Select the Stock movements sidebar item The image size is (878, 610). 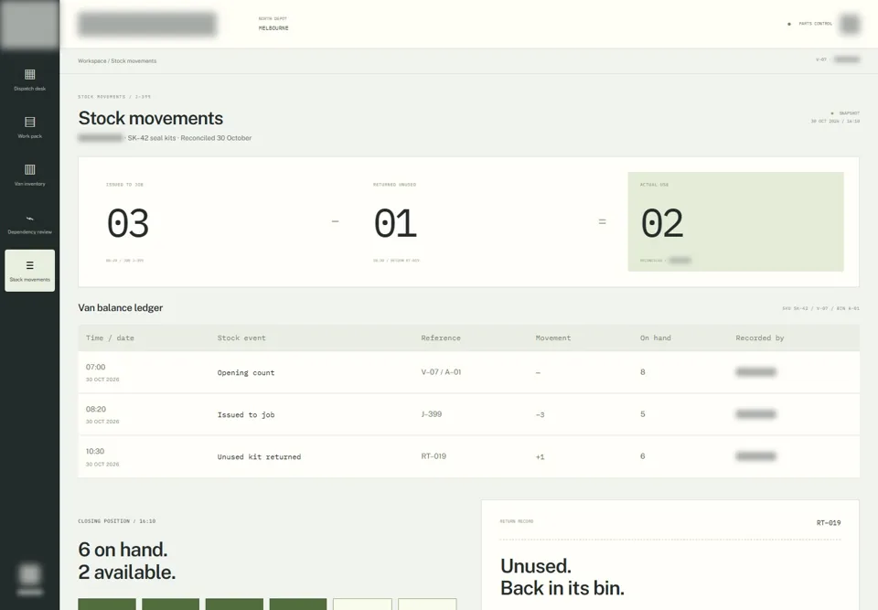tap(29, 271)
